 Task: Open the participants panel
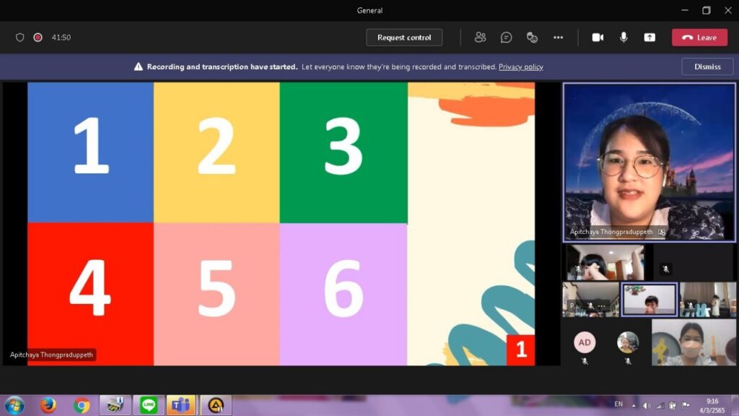coord(480,38)
